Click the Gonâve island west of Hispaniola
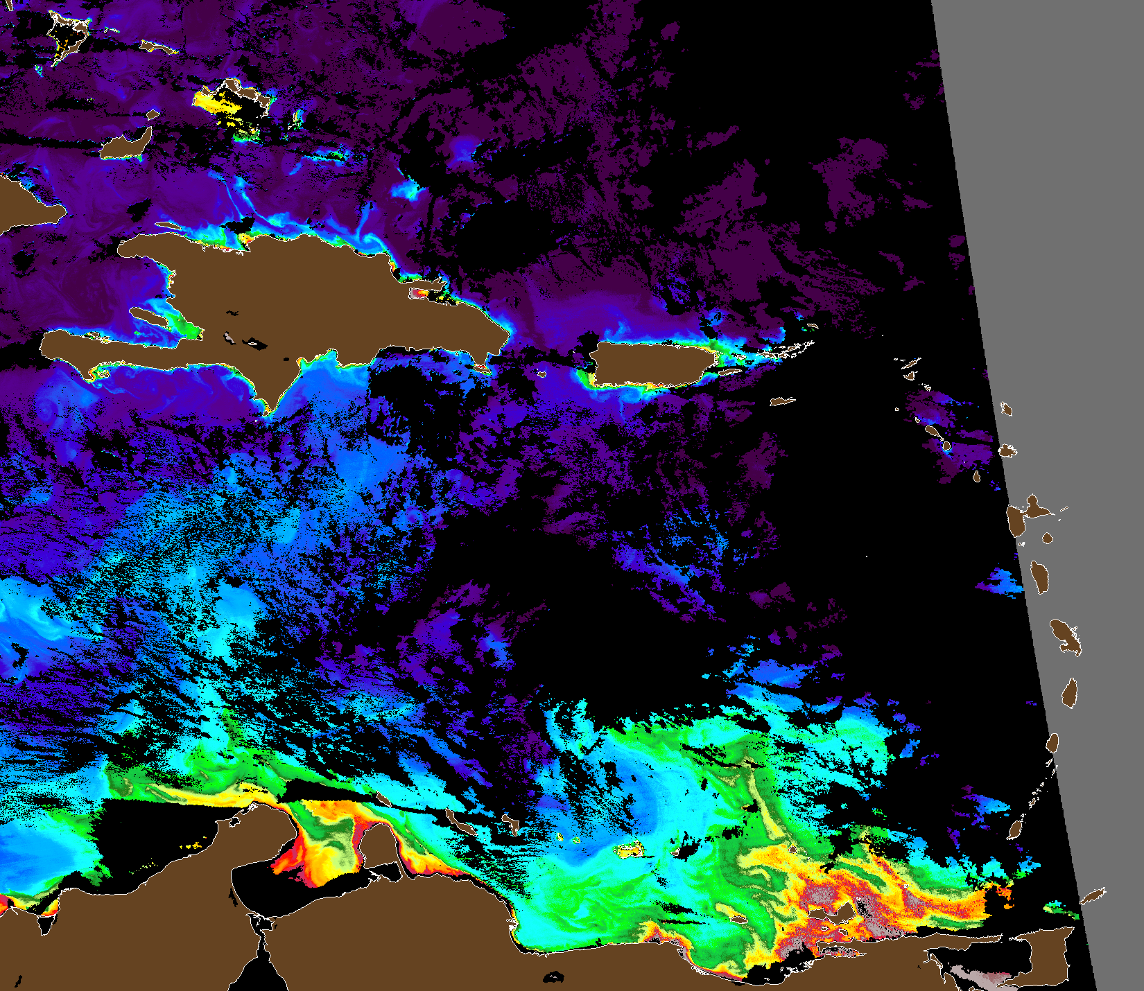The width and height of the screenshot is (1144, 991). [x=148, y=317]
